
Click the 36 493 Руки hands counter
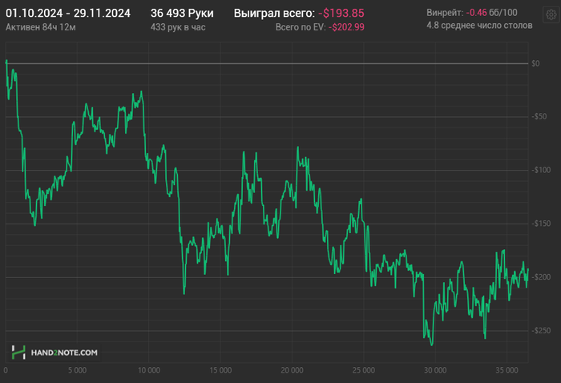click(x=182, y=13)
